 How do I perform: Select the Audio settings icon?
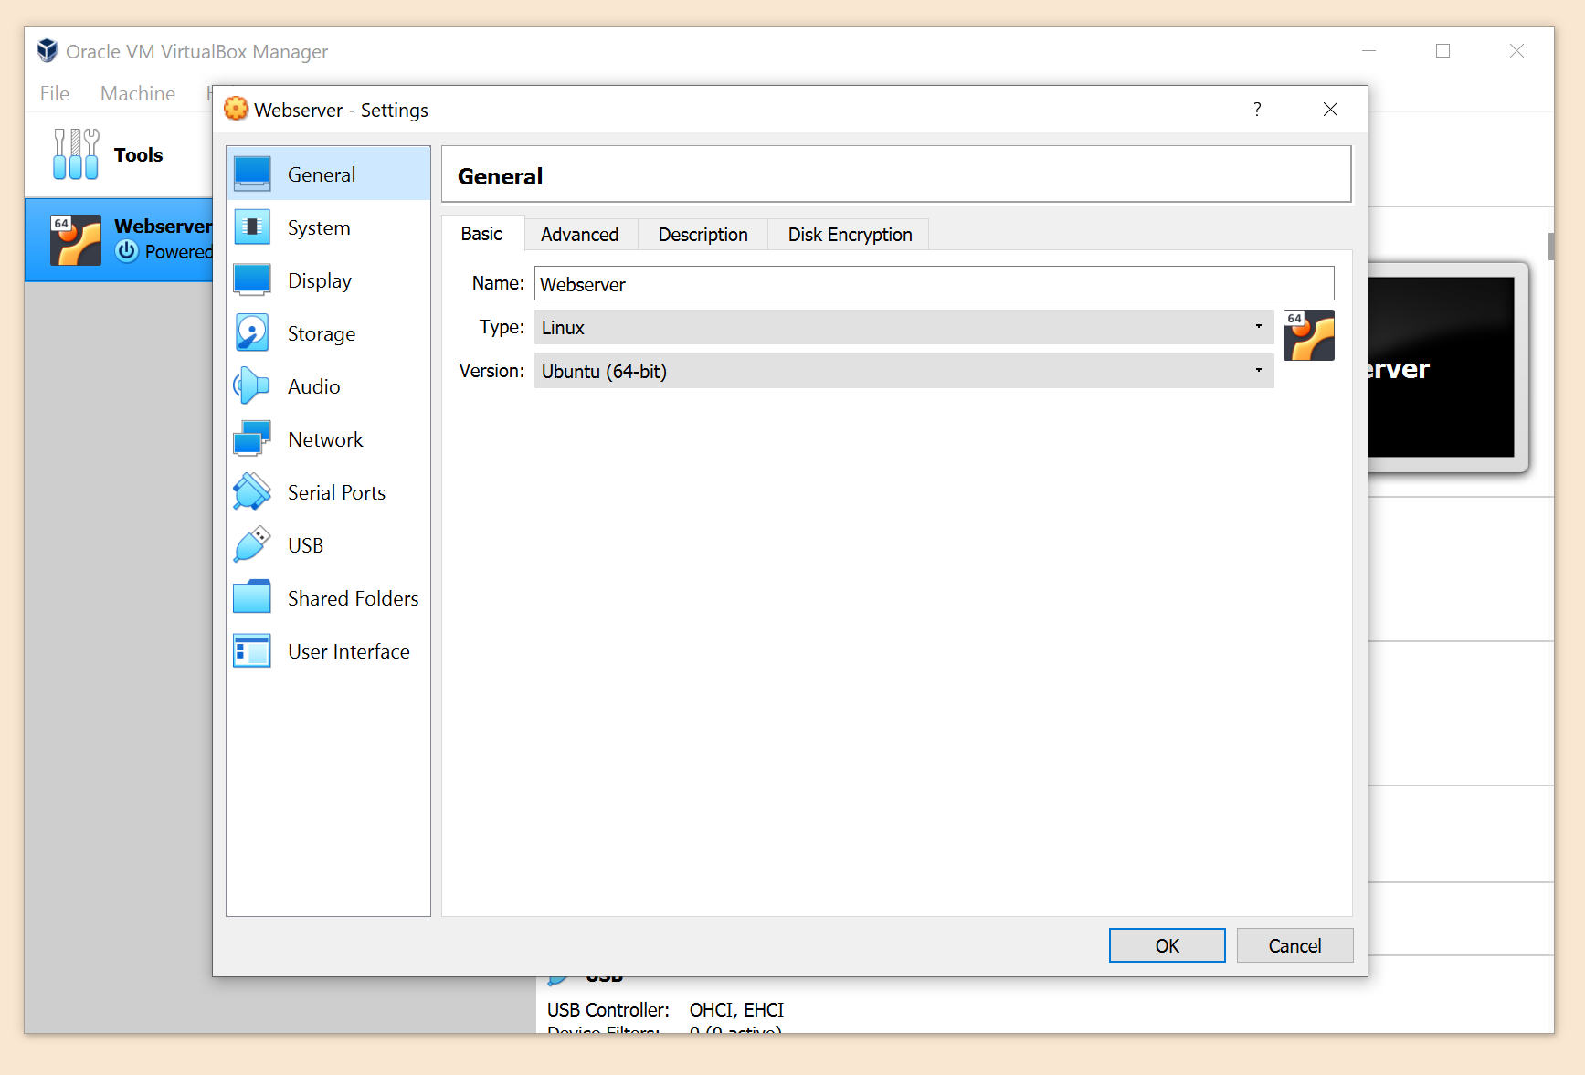[251, 385]
